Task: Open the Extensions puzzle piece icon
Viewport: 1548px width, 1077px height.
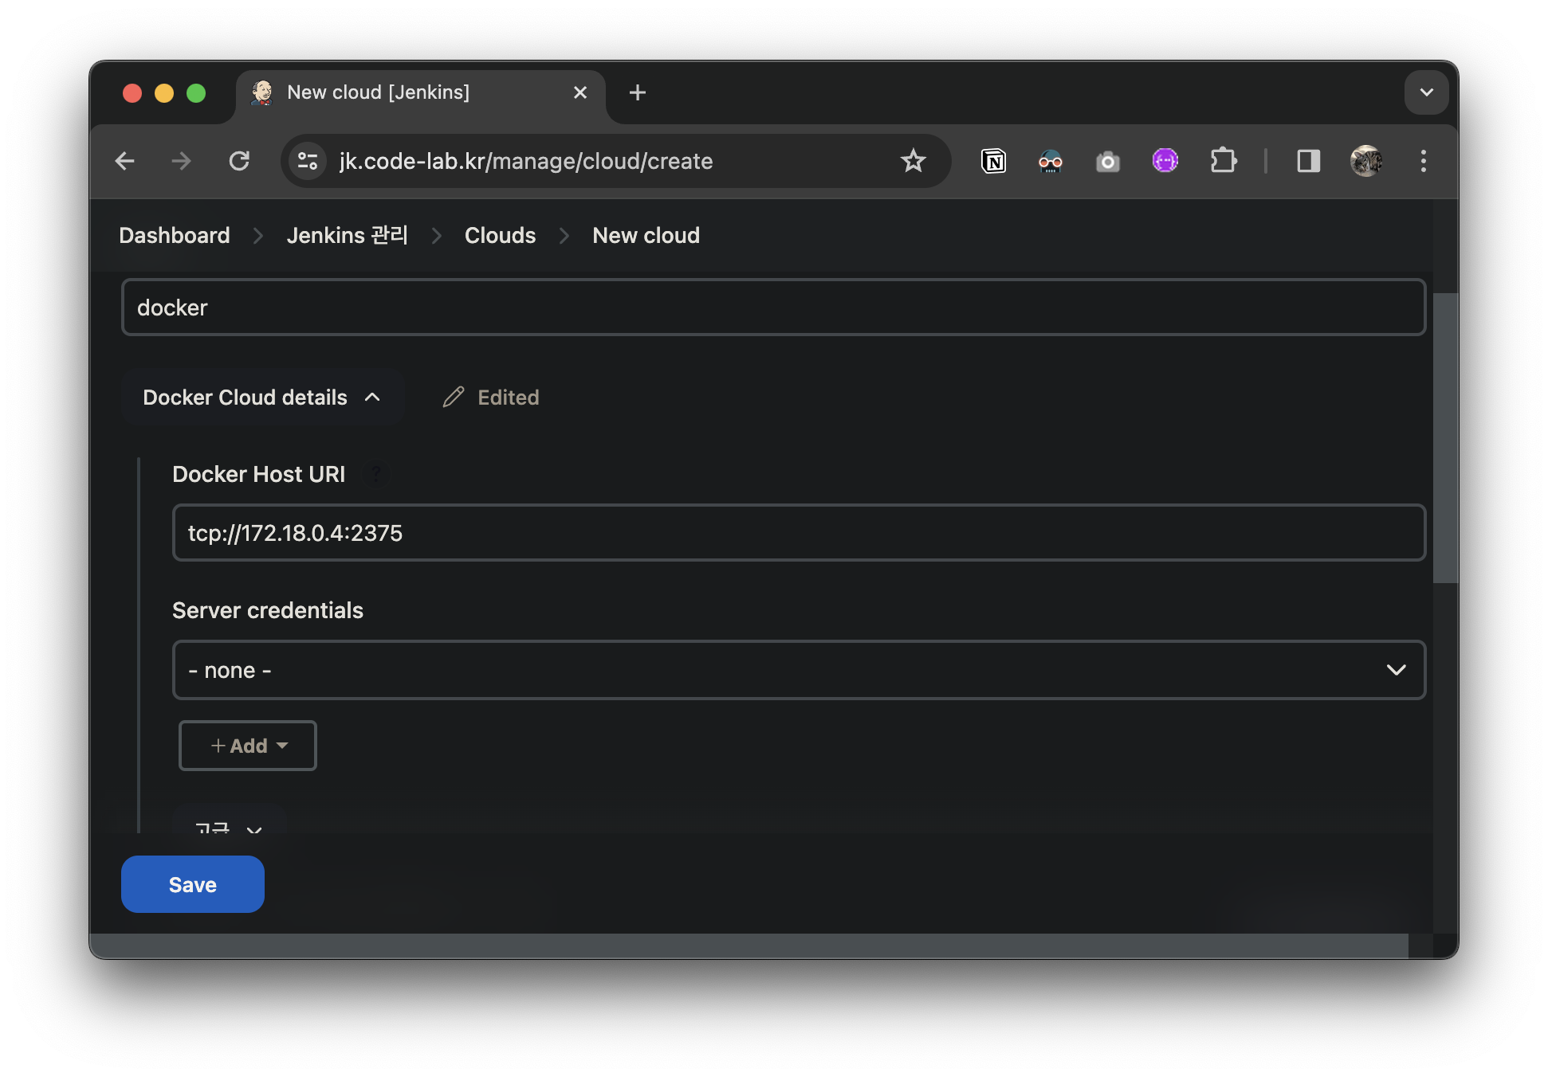Action: 1223,161
